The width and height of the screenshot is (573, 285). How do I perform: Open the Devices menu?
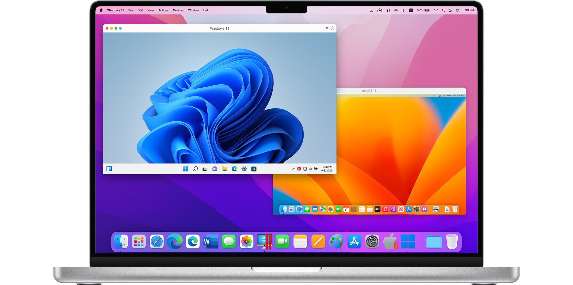click(x=178, y=10)
